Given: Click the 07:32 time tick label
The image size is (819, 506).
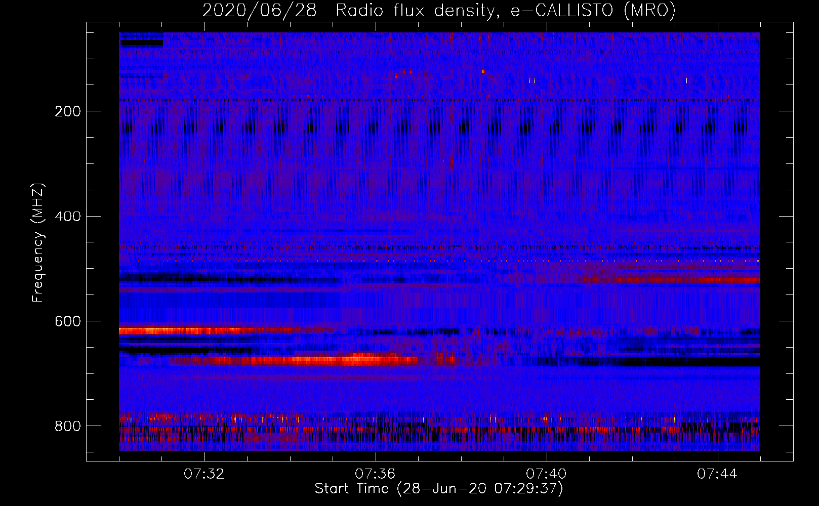Looking at the screenshot, I should [x=204, y=474].
